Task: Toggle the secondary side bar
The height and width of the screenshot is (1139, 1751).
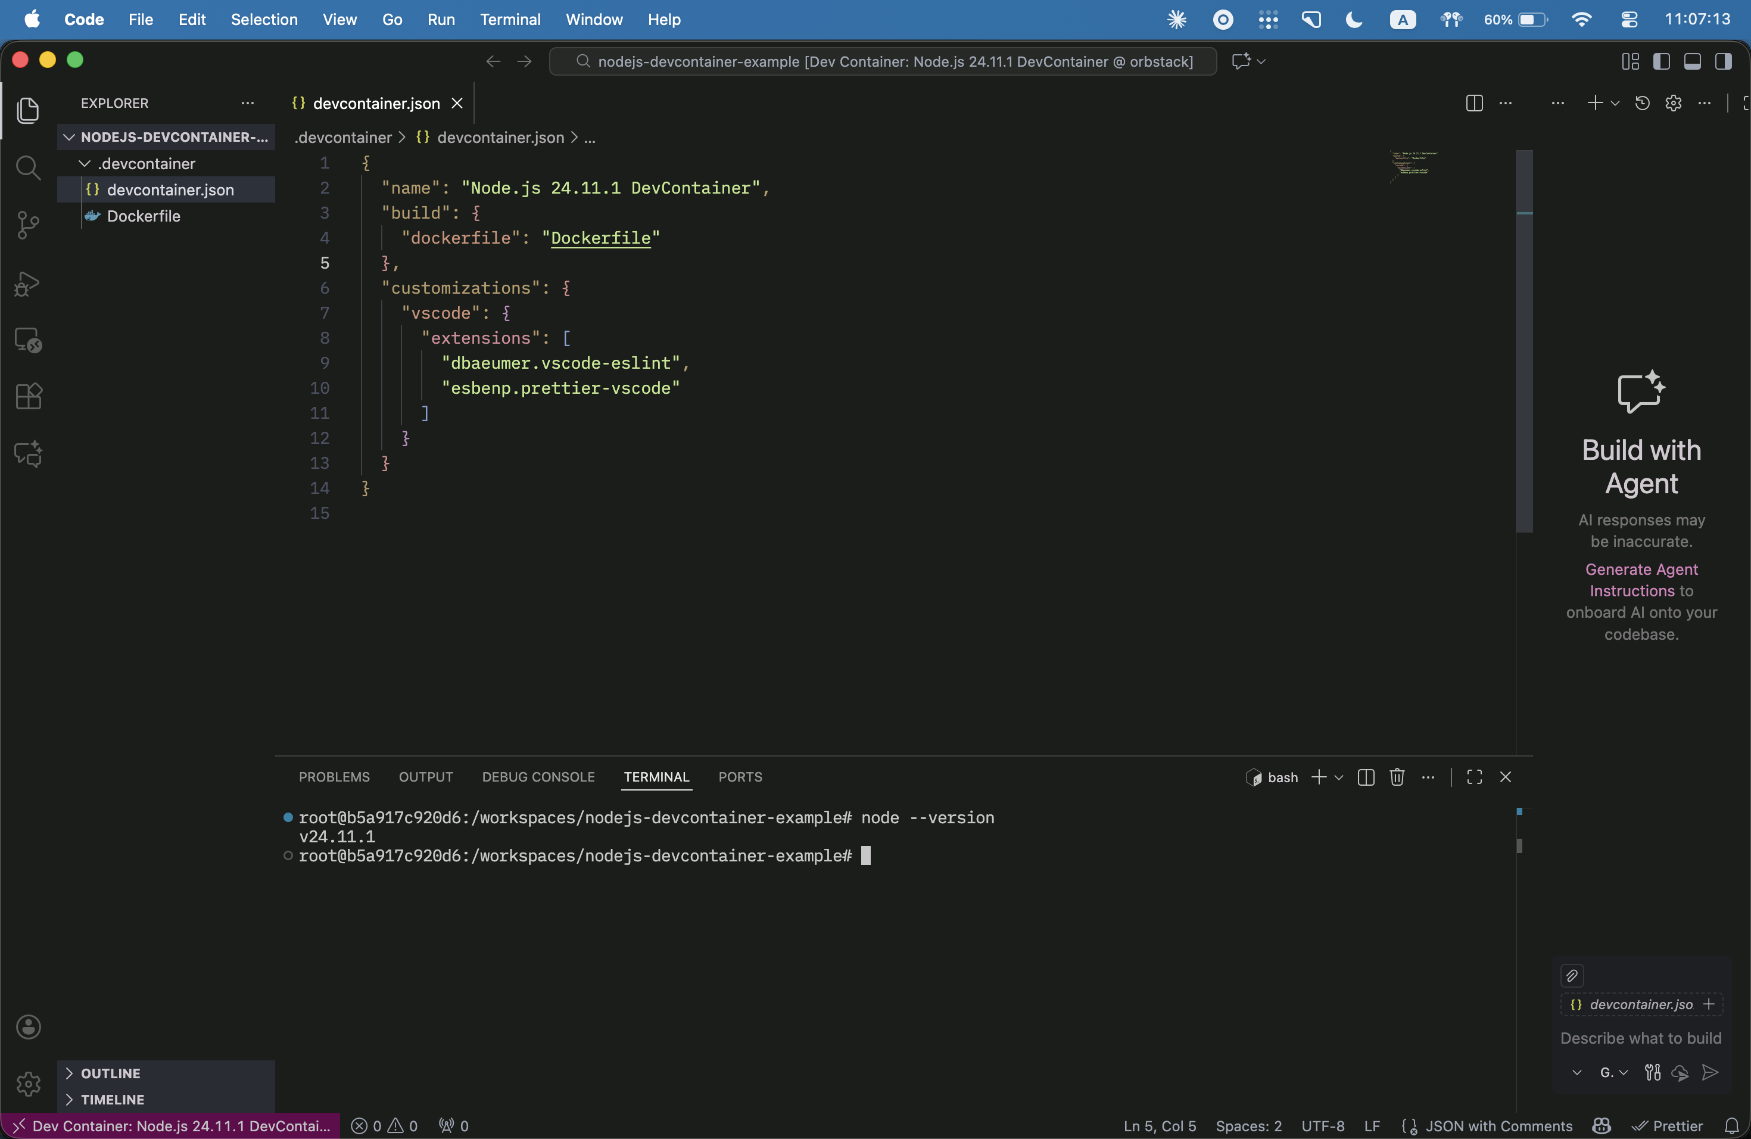Action: (1723, 61)
